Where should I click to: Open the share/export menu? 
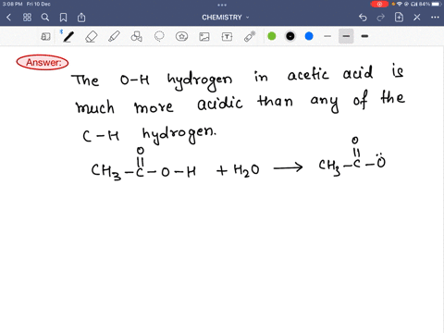click(x=81, y=18)
